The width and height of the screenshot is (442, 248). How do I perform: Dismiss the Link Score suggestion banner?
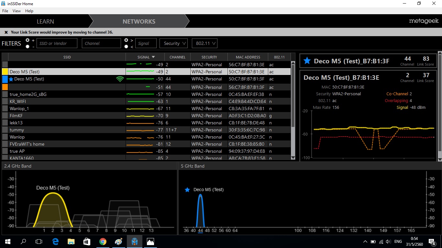tap(6, 32)
